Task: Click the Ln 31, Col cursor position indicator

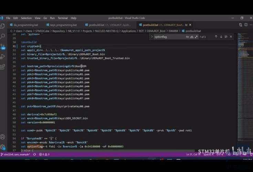Action: pos(193,154)
